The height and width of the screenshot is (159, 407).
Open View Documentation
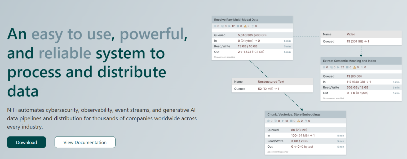click(85, 142)
